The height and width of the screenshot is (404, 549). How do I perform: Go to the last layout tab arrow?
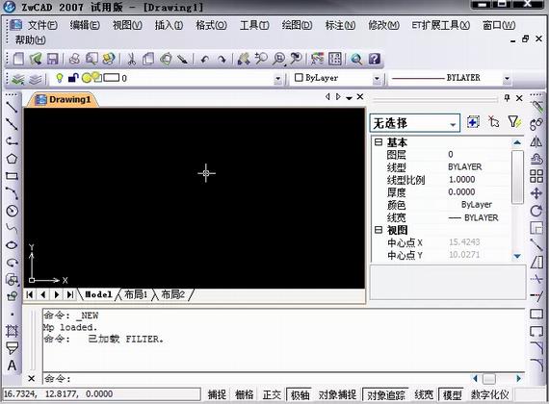[70, 294]
